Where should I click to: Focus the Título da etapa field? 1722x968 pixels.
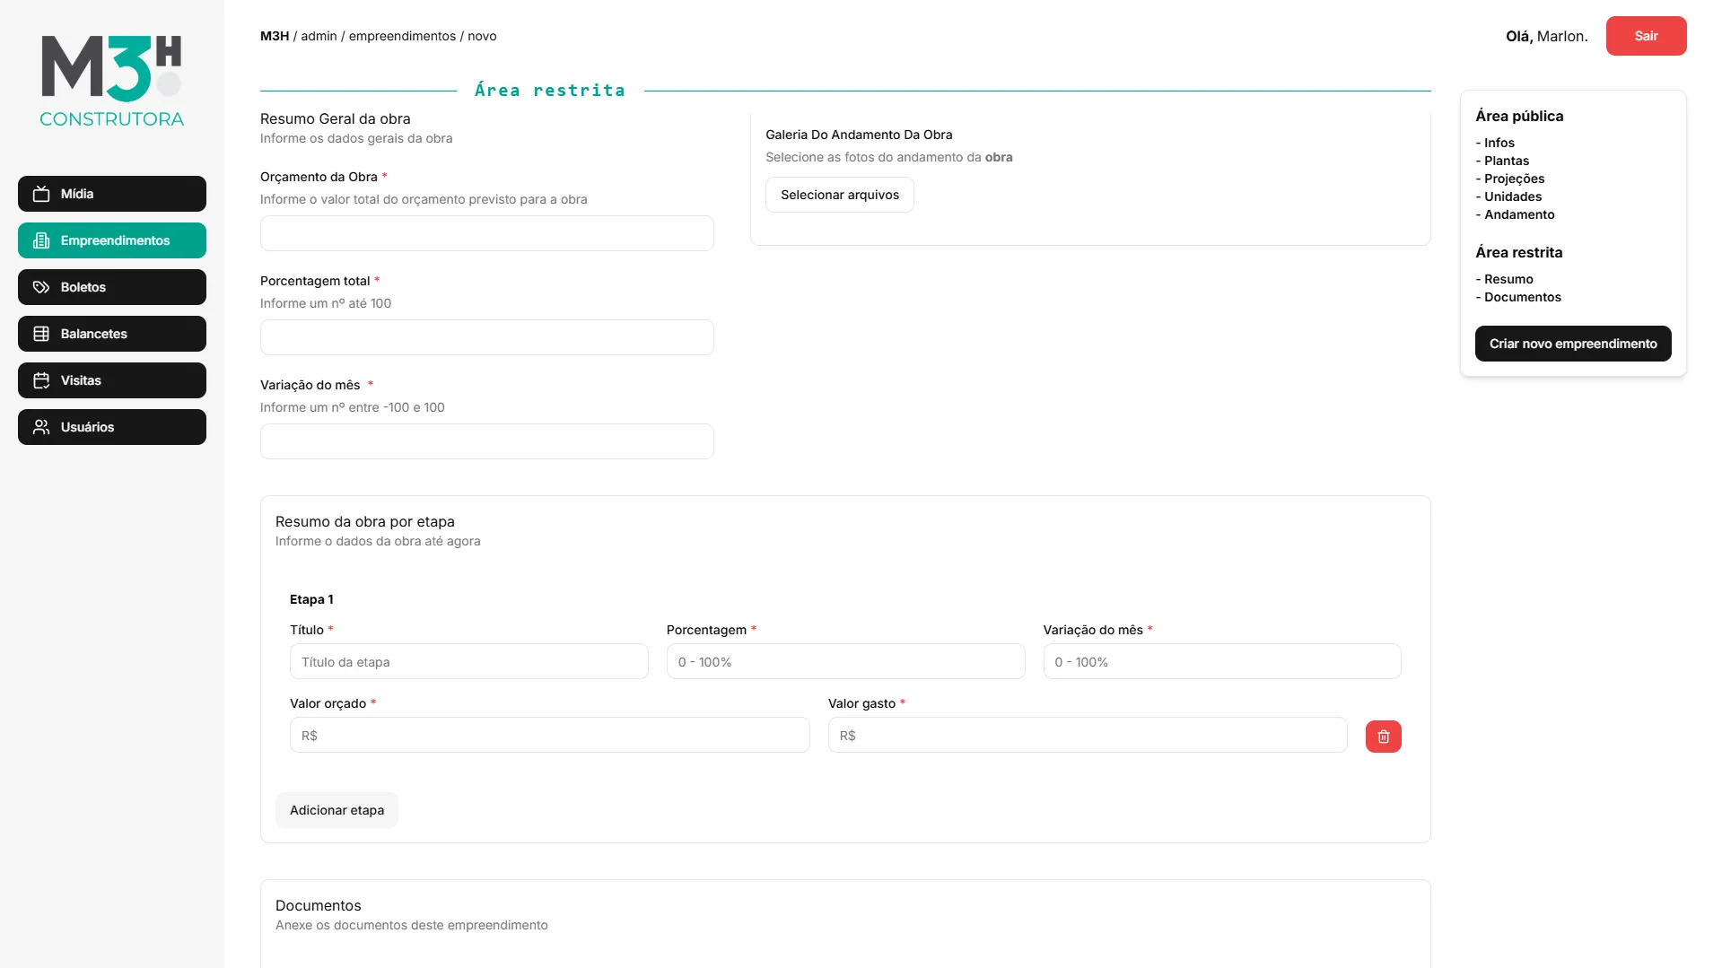[468, 662]
